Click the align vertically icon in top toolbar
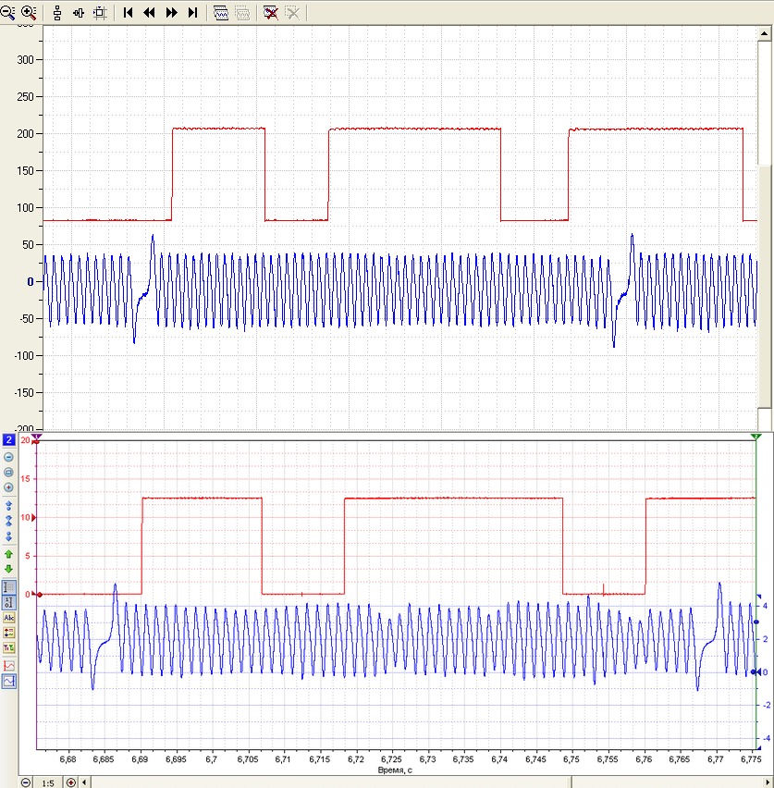 [x=57, y=13]
